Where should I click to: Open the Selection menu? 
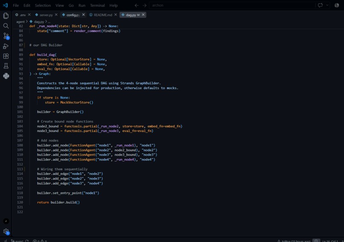[43, 6]
